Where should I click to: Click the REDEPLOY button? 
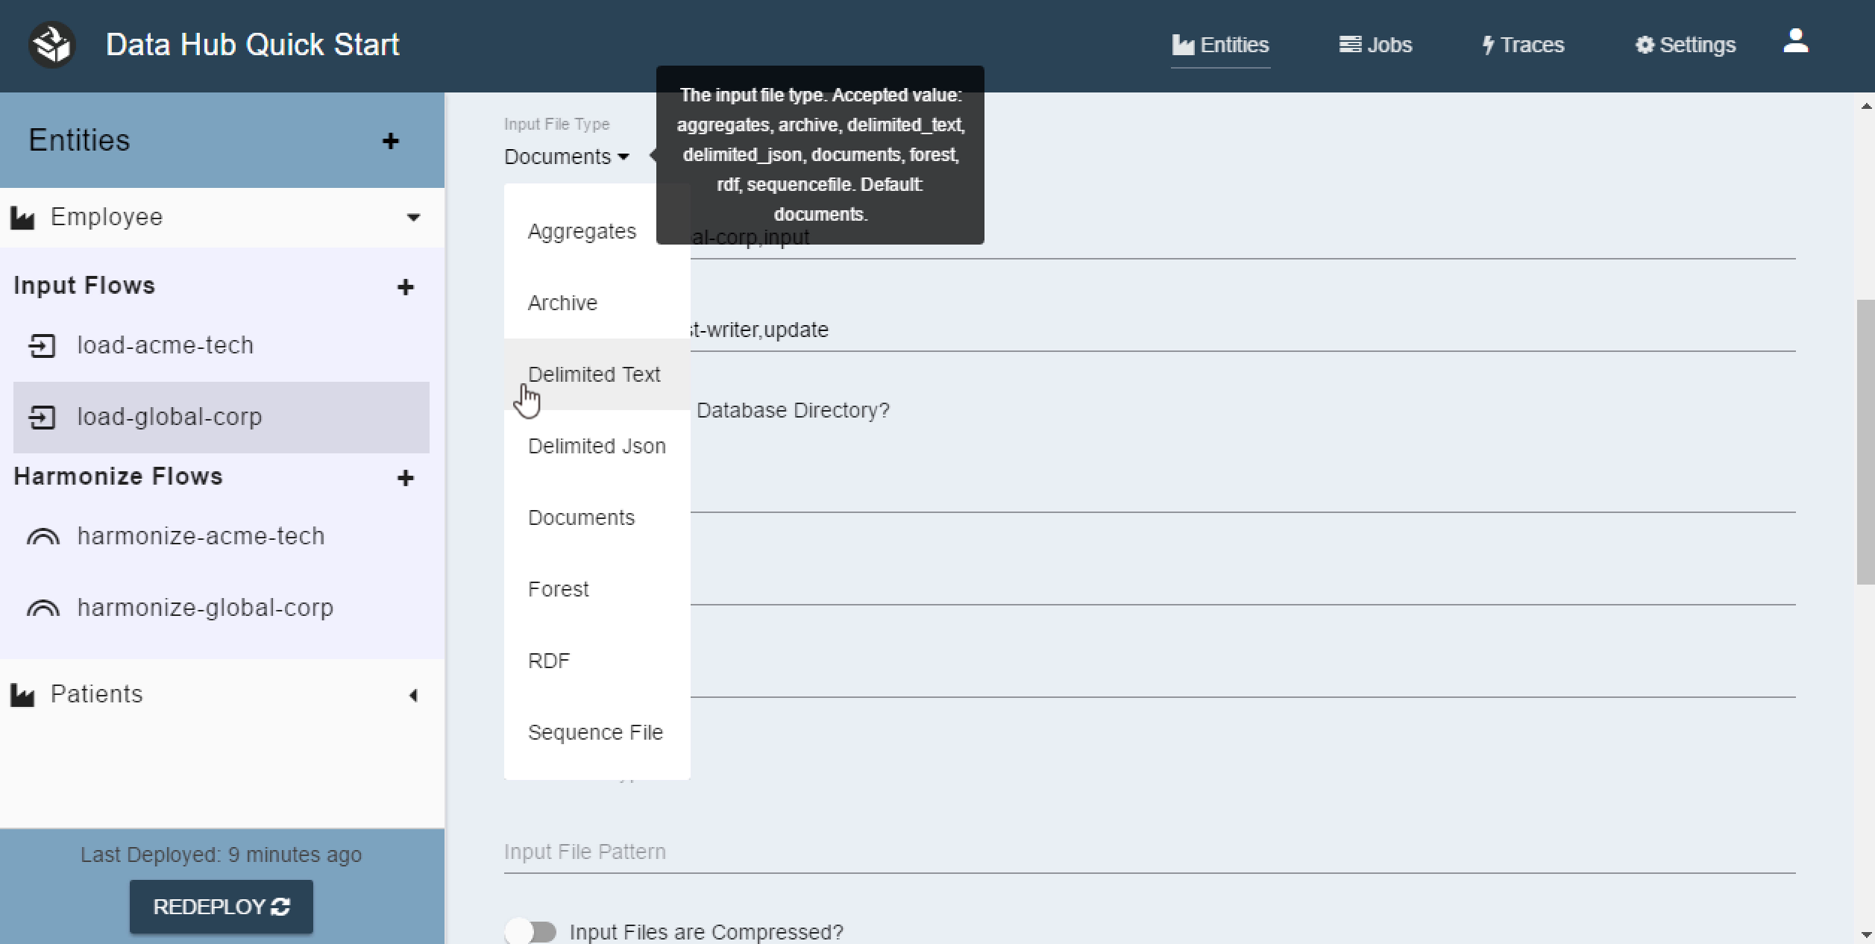point(220,905)
